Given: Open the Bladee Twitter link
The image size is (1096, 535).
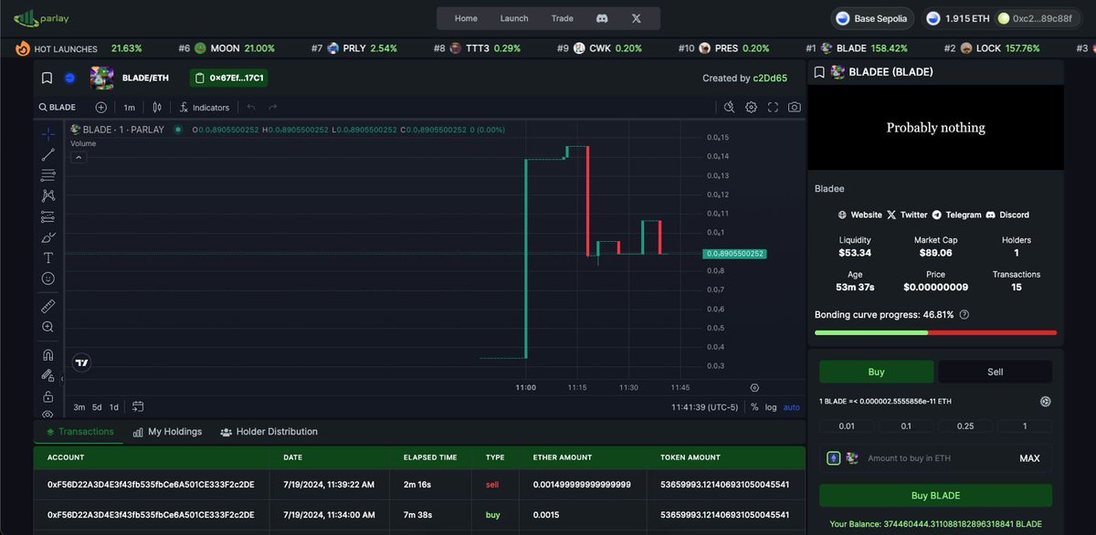Looking at the screenshot, I should (907, 215).
